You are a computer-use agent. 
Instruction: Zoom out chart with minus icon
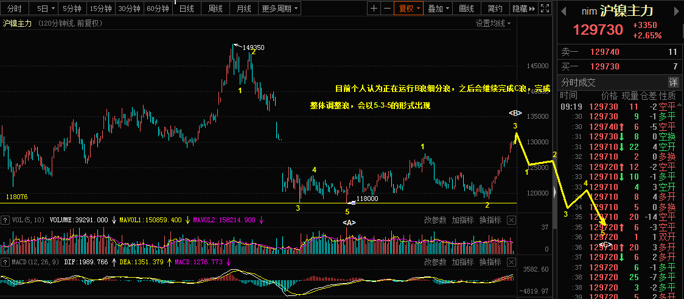coord(387,9)
